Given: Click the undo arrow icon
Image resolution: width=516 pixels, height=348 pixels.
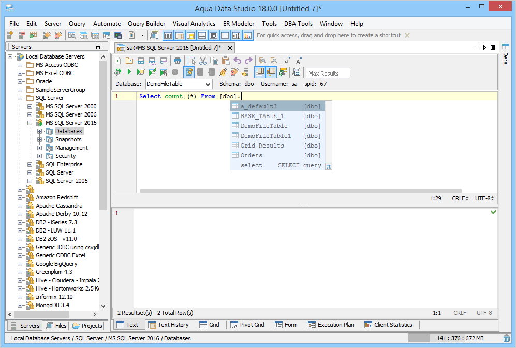Looking at the screenshot, I should [x=237, y=61].
